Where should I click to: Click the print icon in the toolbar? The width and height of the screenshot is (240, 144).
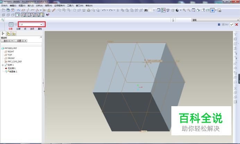point(88,10)
